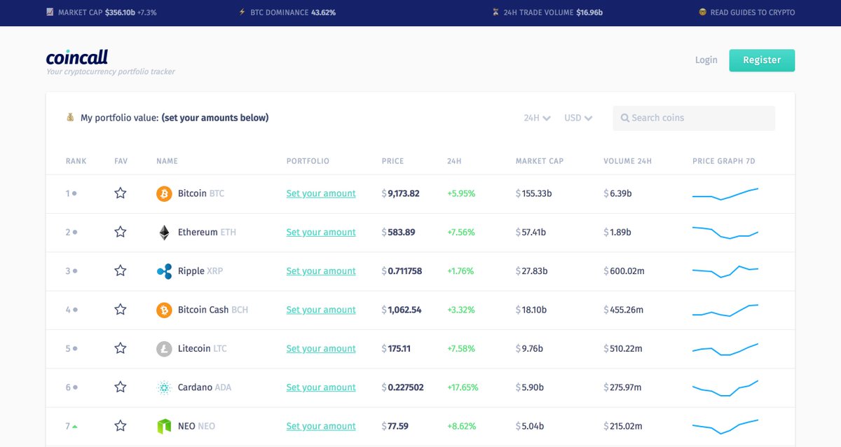841x447 pixels.
Task: Click the search magnifier icon
Action: coord(624,118)
